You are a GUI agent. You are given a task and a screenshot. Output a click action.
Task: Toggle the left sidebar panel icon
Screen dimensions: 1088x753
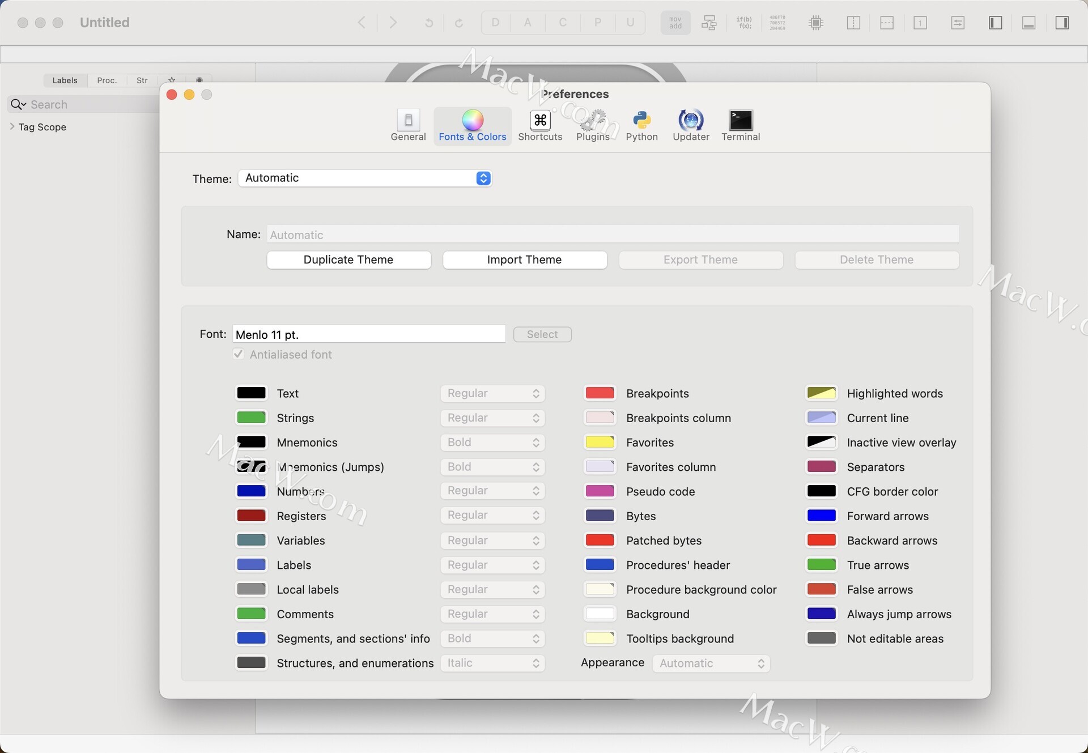996,23
